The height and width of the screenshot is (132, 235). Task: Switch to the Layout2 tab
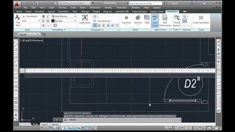pos(55,124)
